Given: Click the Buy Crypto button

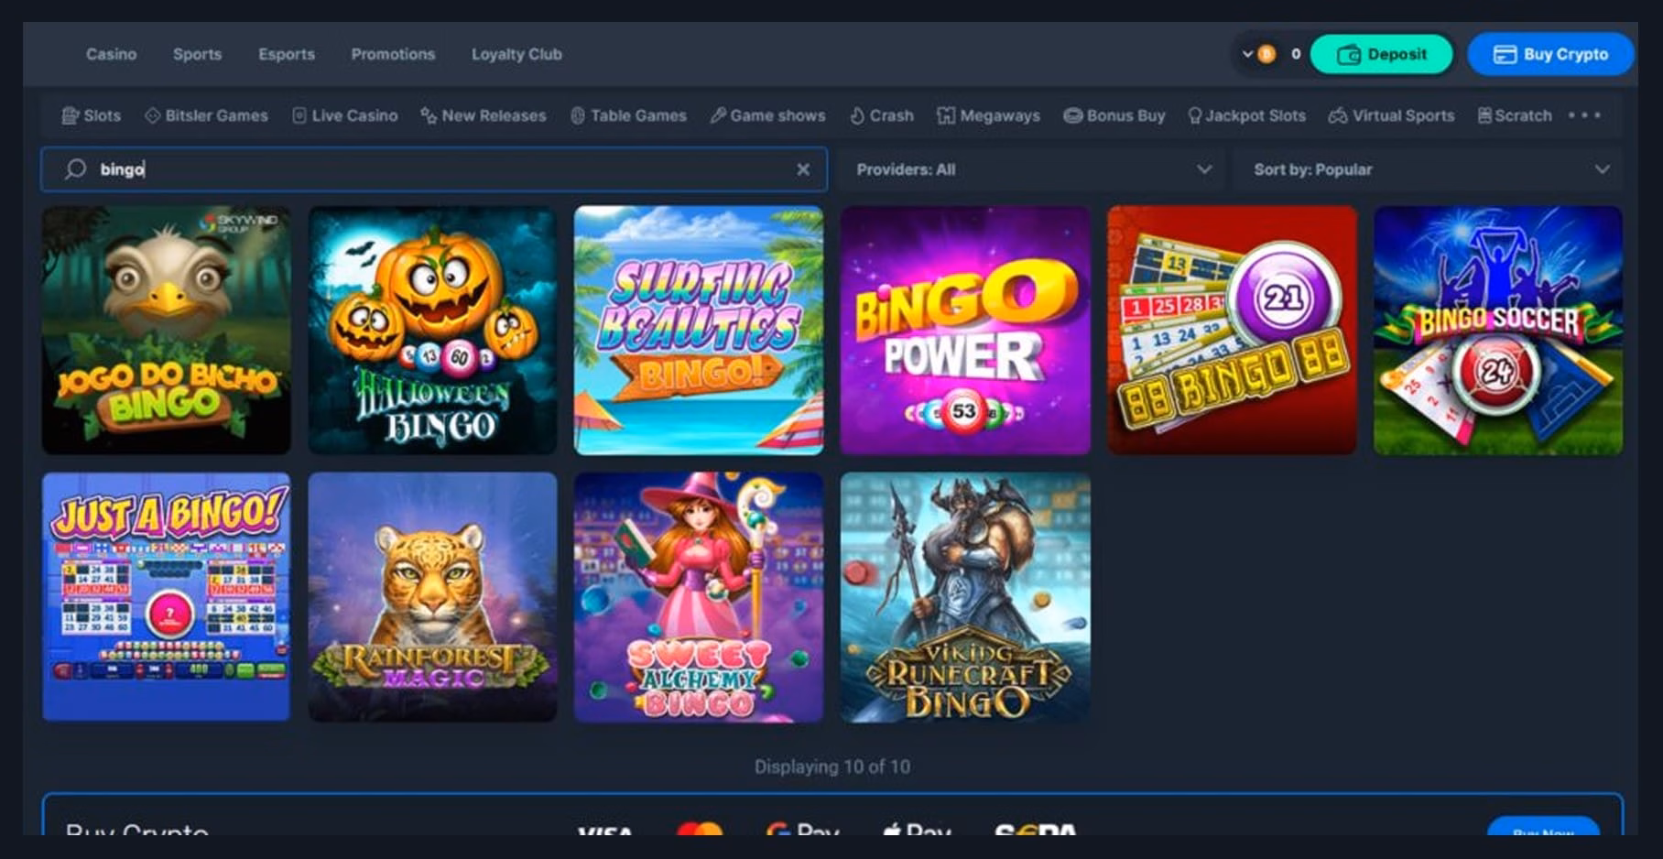Looking at the screenshot, I should [x=1550, y=54].
